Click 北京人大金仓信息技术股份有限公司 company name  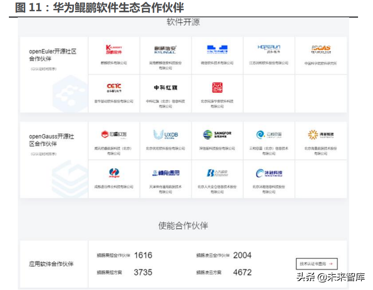coord(217,189)
